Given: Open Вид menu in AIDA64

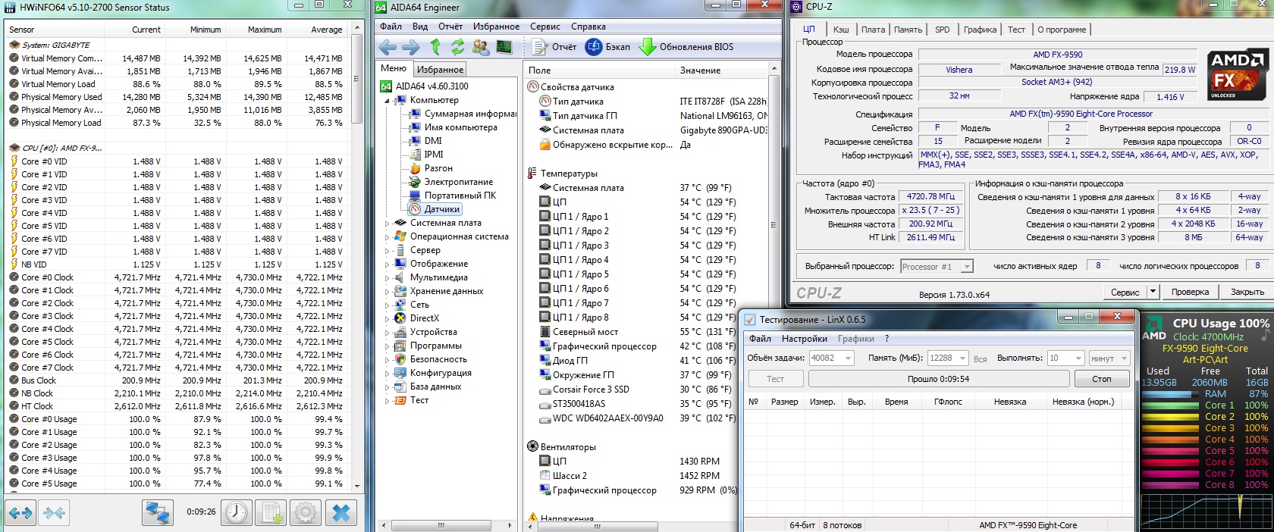Looking at the screenshot, I should click(420, 27).
